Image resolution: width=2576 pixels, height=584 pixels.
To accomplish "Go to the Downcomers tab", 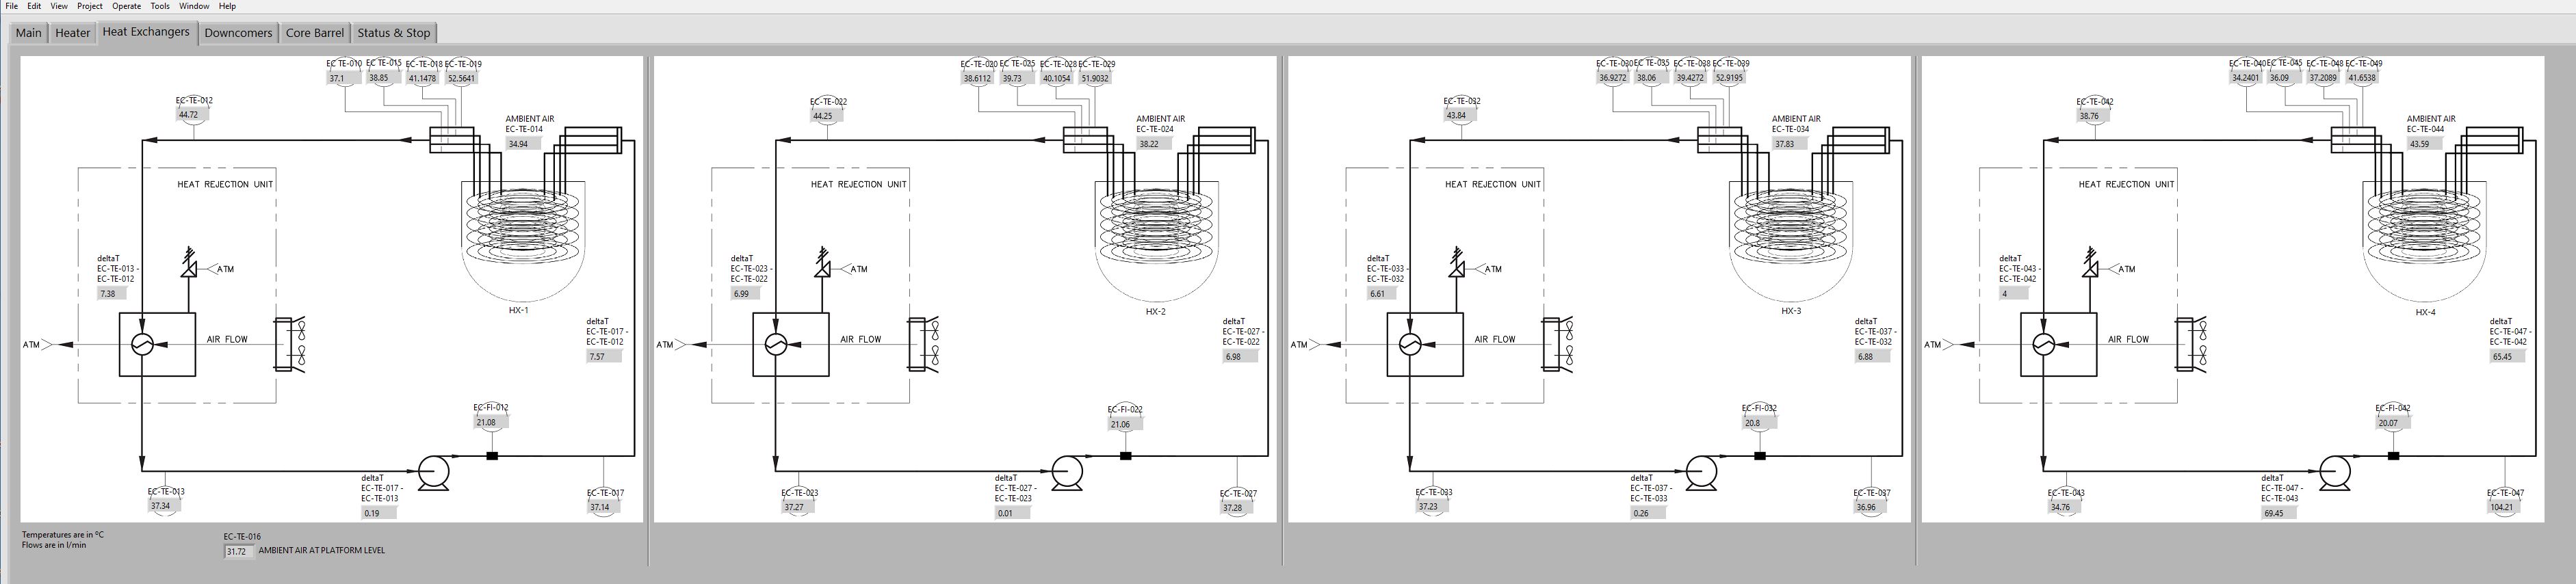I will click(238, 33).
